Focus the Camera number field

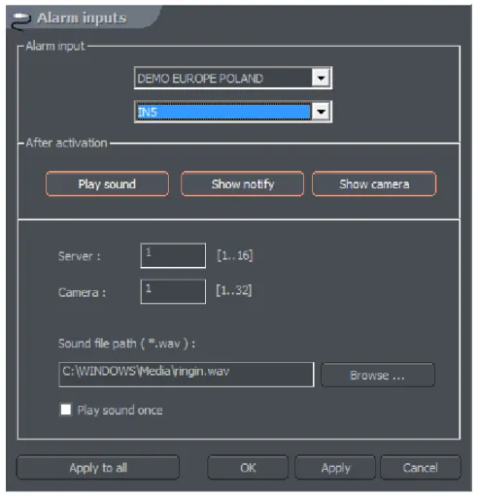click(x=173, y=291)
